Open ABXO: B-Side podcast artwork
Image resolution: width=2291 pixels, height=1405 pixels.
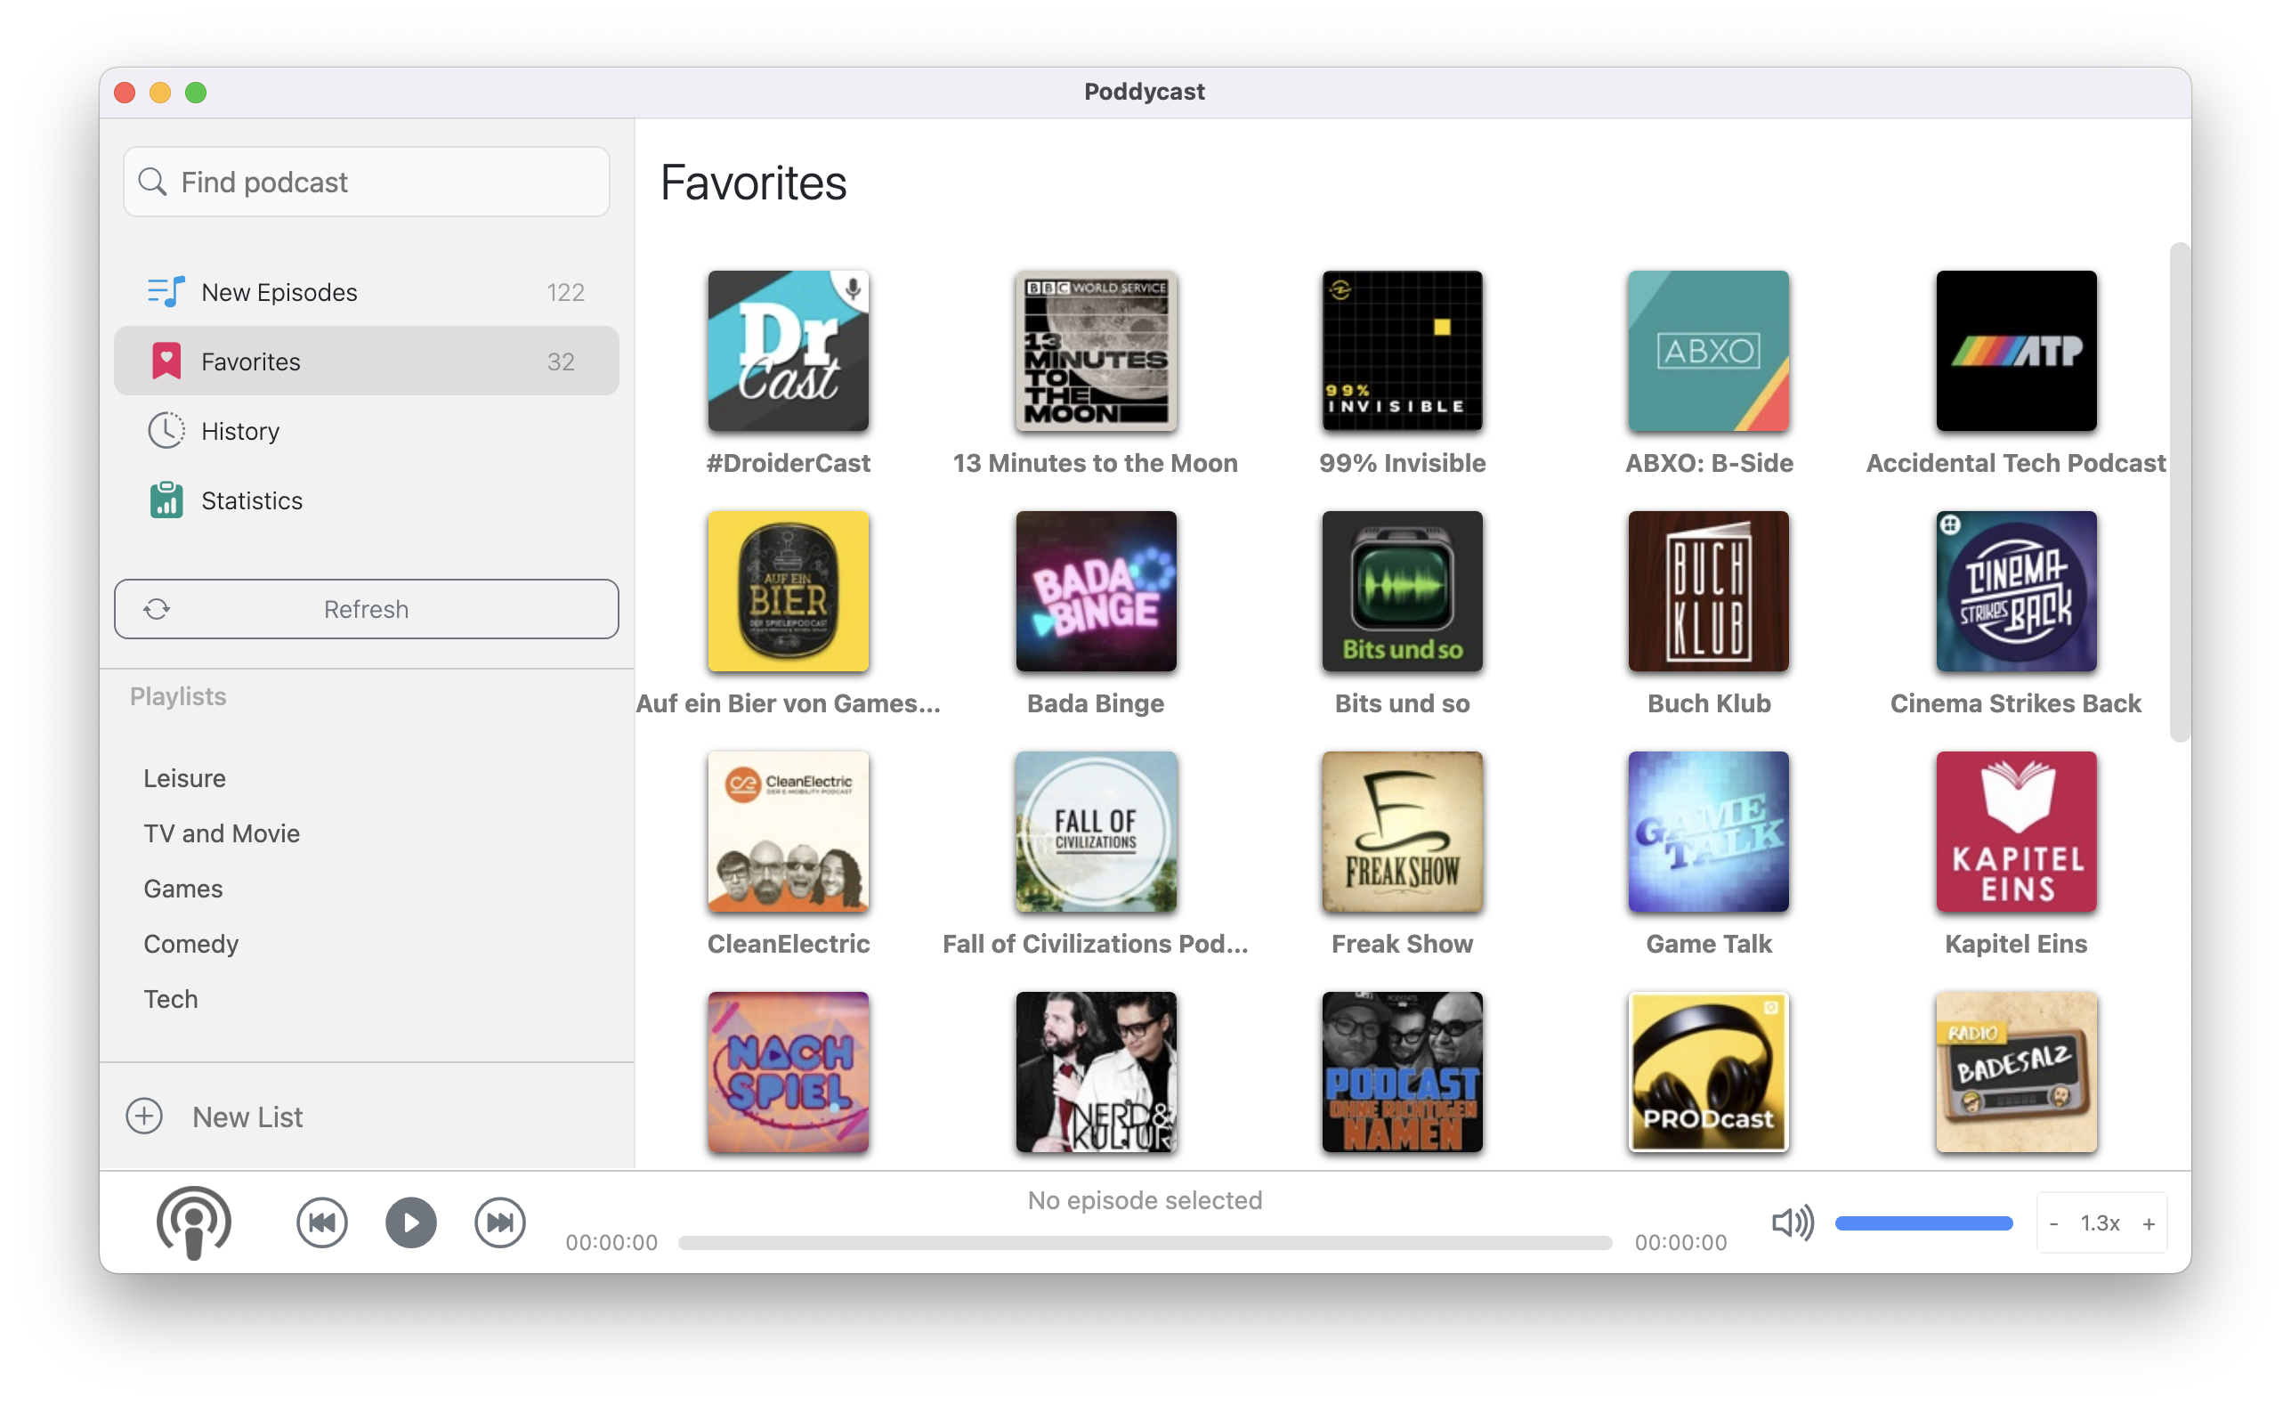[x=1708, y=351]
